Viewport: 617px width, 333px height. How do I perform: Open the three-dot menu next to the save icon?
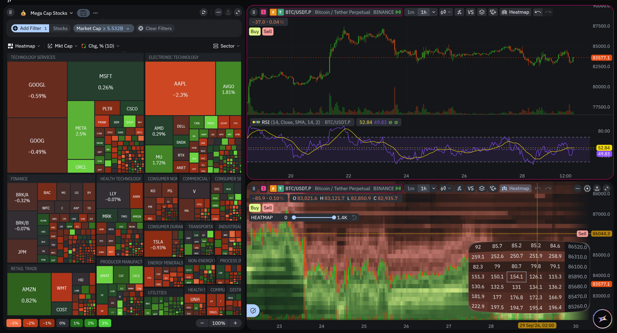(x=96, y=13)
